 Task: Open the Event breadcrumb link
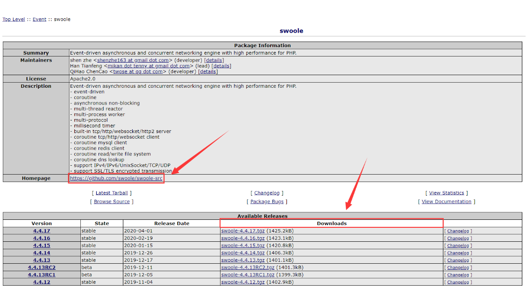click(x=39, y=19)
